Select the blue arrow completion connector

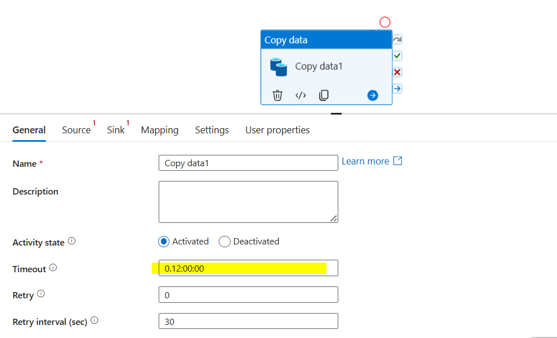(397, 88)
